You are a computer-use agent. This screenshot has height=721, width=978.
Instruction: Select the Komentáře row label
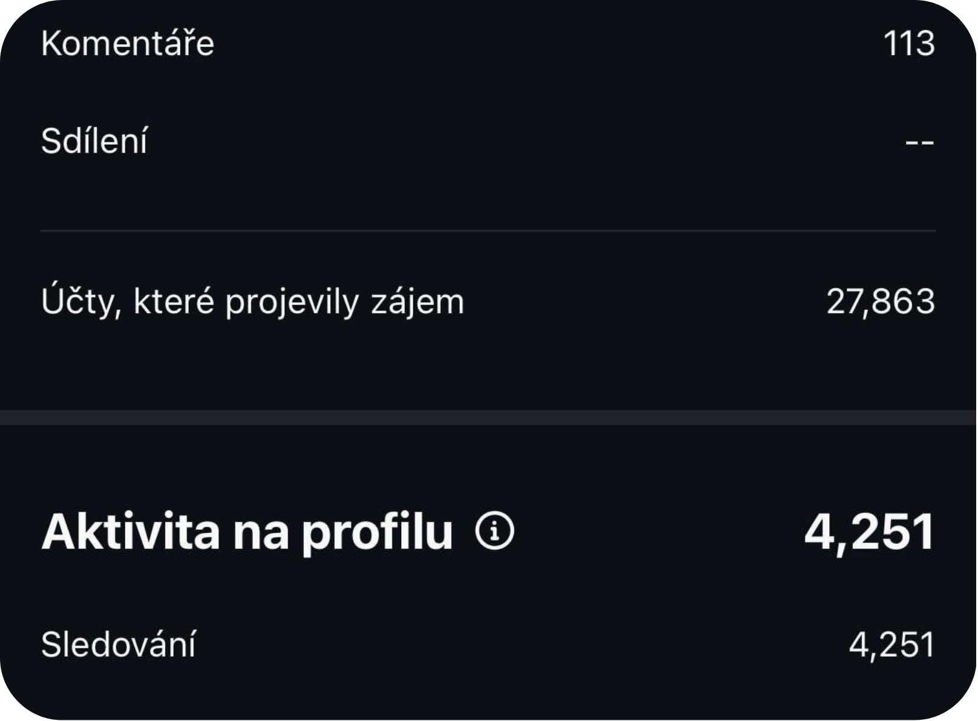[128, 43]
